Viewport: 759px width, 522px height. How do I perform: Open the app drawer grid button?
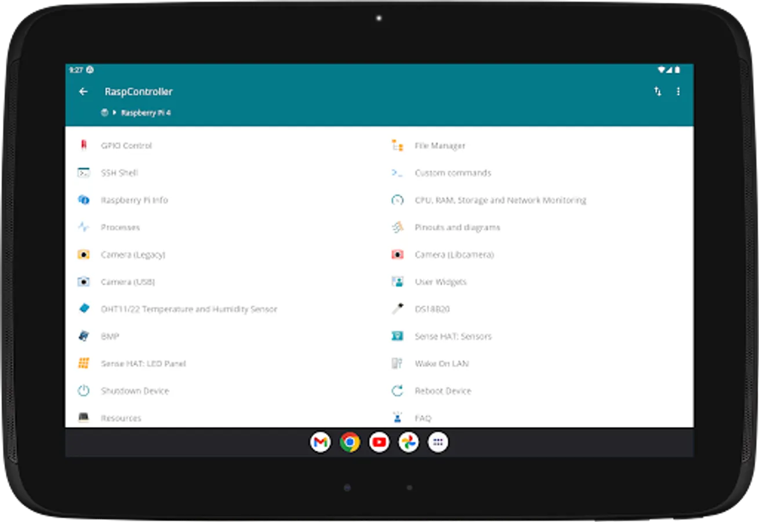coord(438,443)
